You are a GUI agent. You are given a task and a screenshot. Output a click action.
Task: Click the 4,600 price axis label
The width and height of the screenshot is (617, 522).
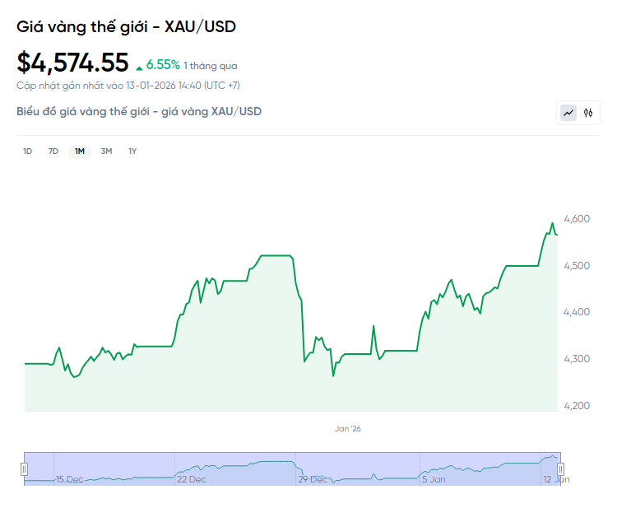578,219
